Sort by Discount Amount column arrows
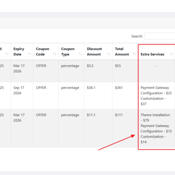Image resolution: width=175 pixels, height=175 pixels. tap(108, 54)
